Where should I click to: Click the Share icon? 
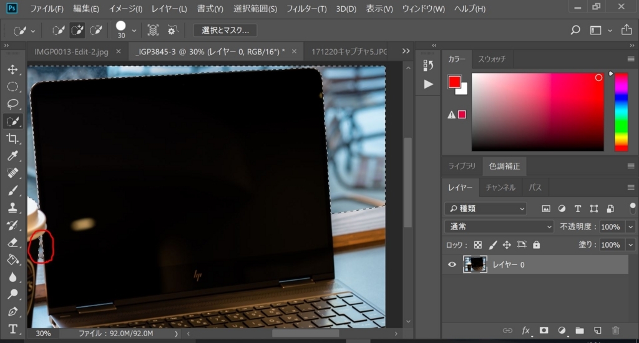pos(627,30)
